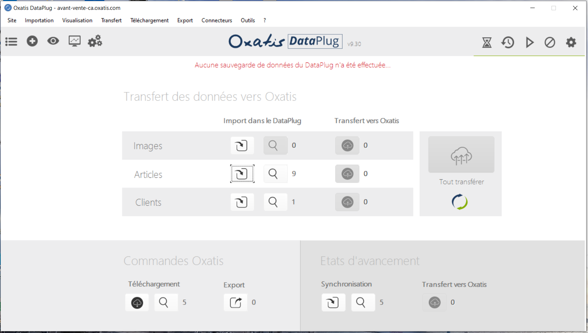Click the hourglass scheduler icon
Image resolution: width=588 pixels, height=333 pixels.
coord(487,43)
